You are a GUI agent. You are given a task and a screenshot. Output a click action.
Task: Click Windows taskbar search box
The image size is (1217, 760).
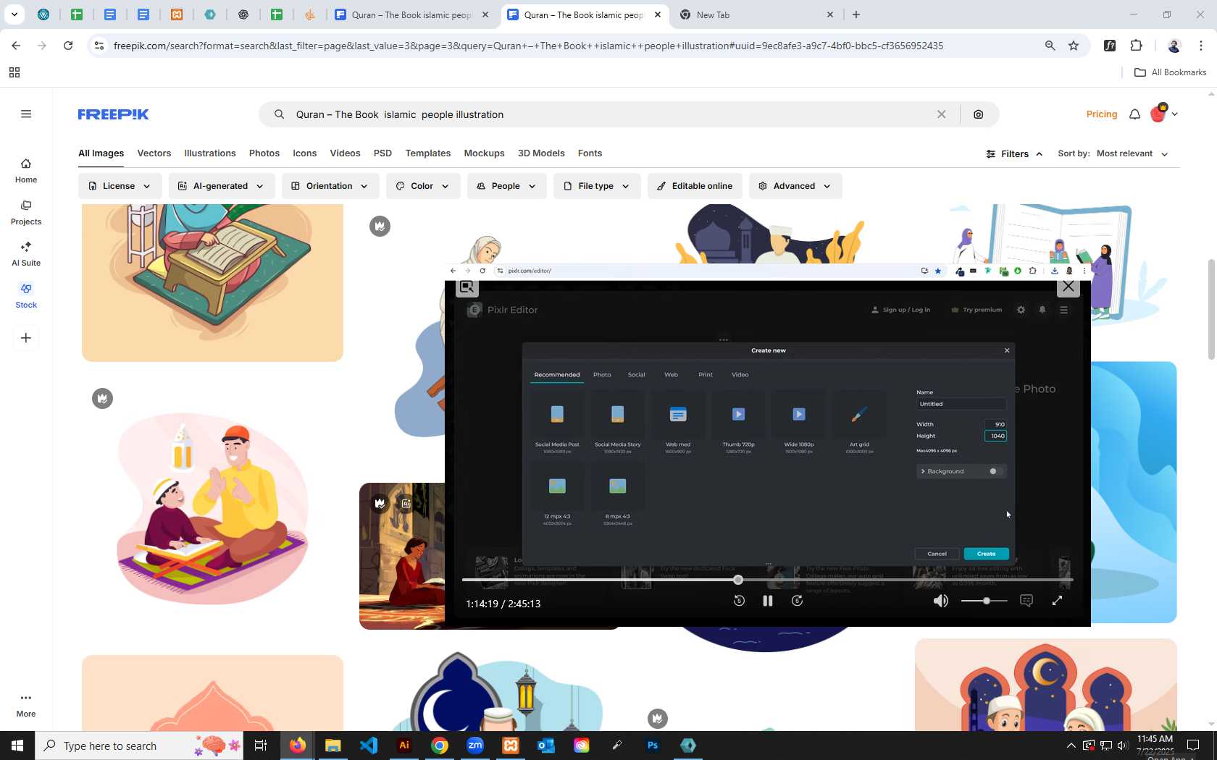click(x=141, y=746)
